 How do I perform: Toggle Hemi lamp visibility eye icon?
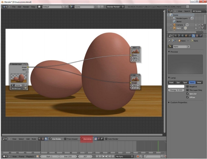(196, 28)
